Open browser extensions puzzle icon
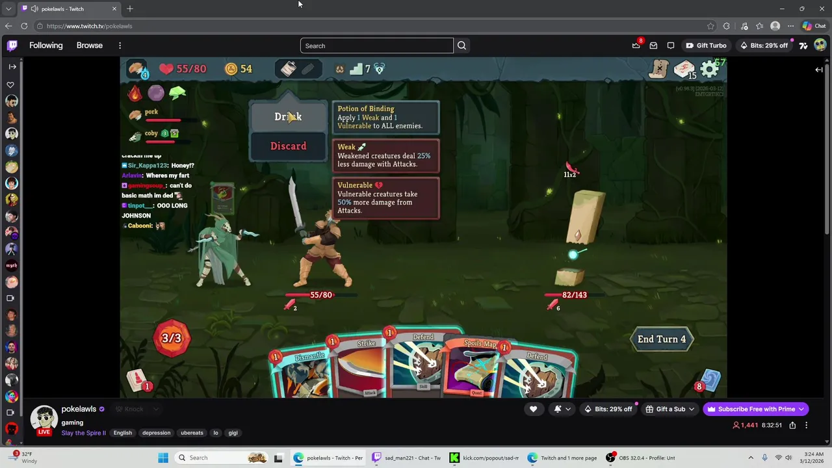This screenshot has height=468, width=832. (726, 26)
